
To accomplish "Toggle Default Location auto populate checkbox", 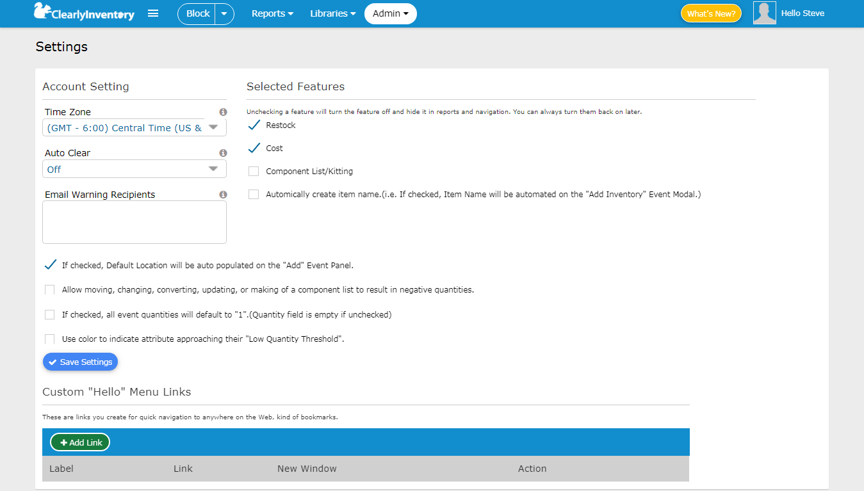I will click(50, 264).
